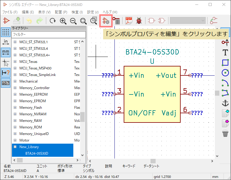Select the add arc tool
Image resolution: width=231 pixels, height=180 pixels.
click(225, 83)
